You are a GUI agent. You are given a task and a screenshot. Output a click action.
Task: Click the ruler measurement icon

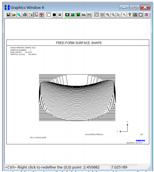(89, 14)
